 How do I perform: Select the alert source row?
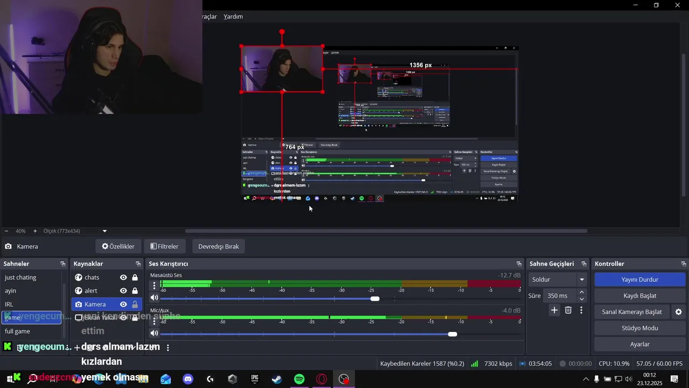pyautogui.click(x=107, y=291)
